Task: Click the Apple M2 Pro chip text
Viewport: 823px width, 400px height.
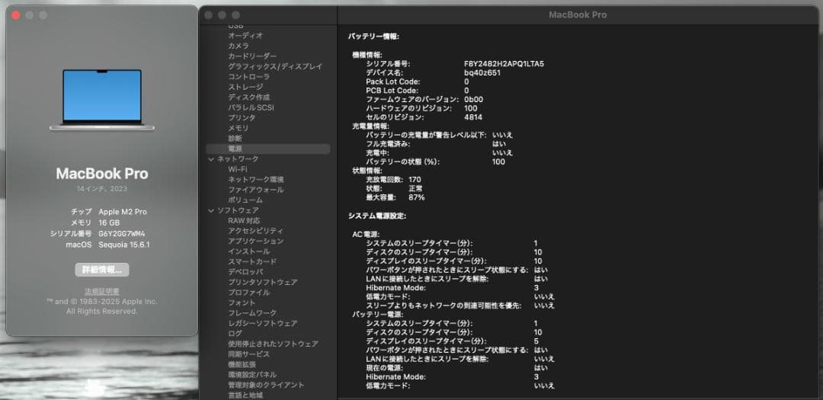Action: 123,212
